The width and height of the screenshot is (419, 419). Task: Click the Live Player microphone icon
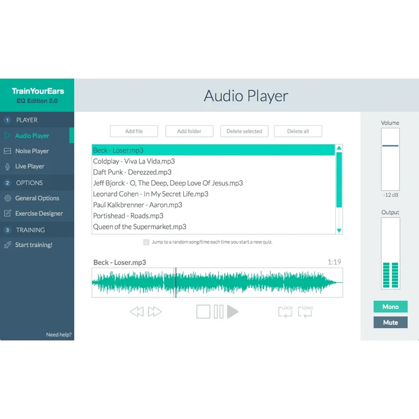(x=7, y=167)
